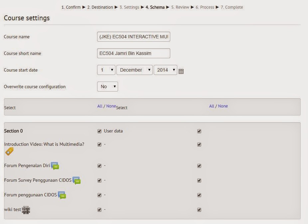Viewport: 308px width, 224px height.
Task: Open the day dropdown showing 1
Action: [106, 70]
